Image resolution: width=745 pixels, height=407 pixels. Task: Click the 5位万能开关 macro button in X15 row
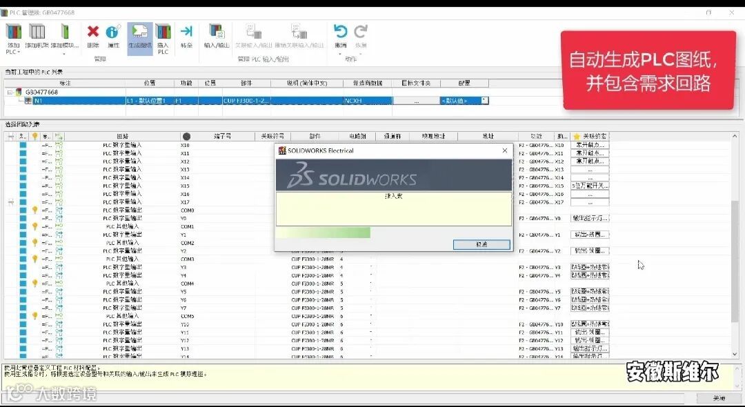click(590, 186)
